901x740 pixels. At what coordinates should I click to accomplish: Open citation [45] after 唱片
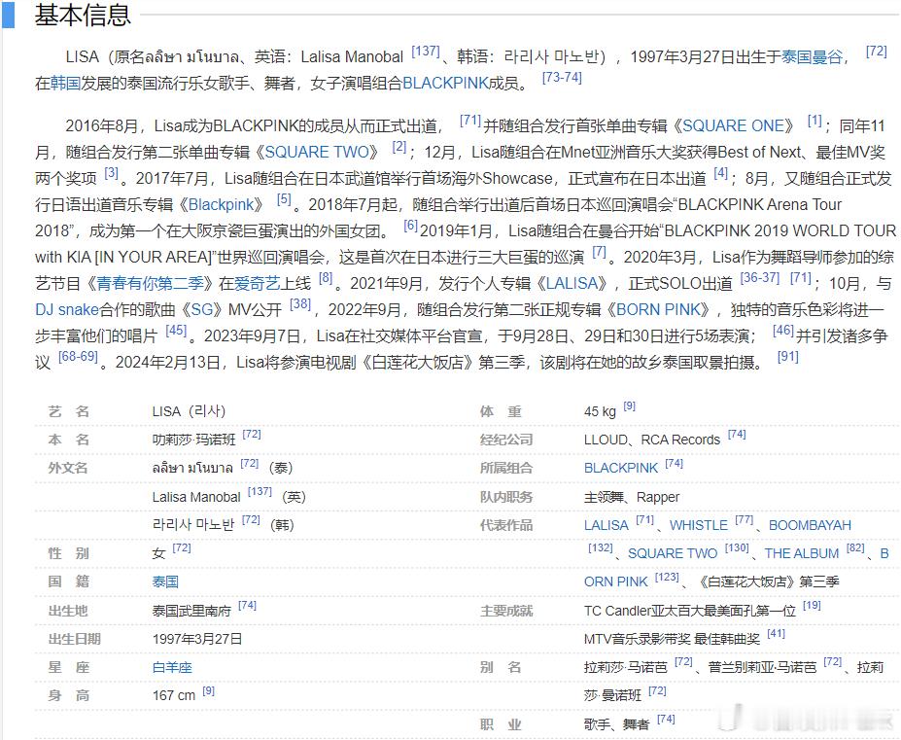pos(176,331)
